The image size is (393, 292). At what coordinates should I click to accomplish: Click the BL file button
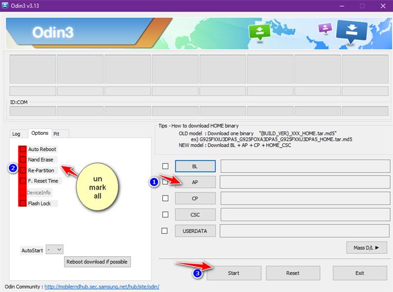pyautogui.click(x=195, y=166)
